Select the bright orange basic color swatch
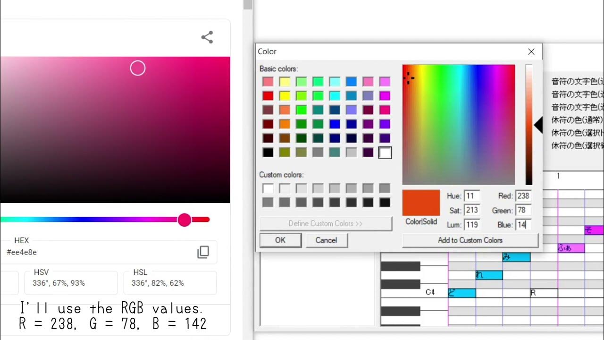Screen dimensions: 604x340 coord(285,124)
